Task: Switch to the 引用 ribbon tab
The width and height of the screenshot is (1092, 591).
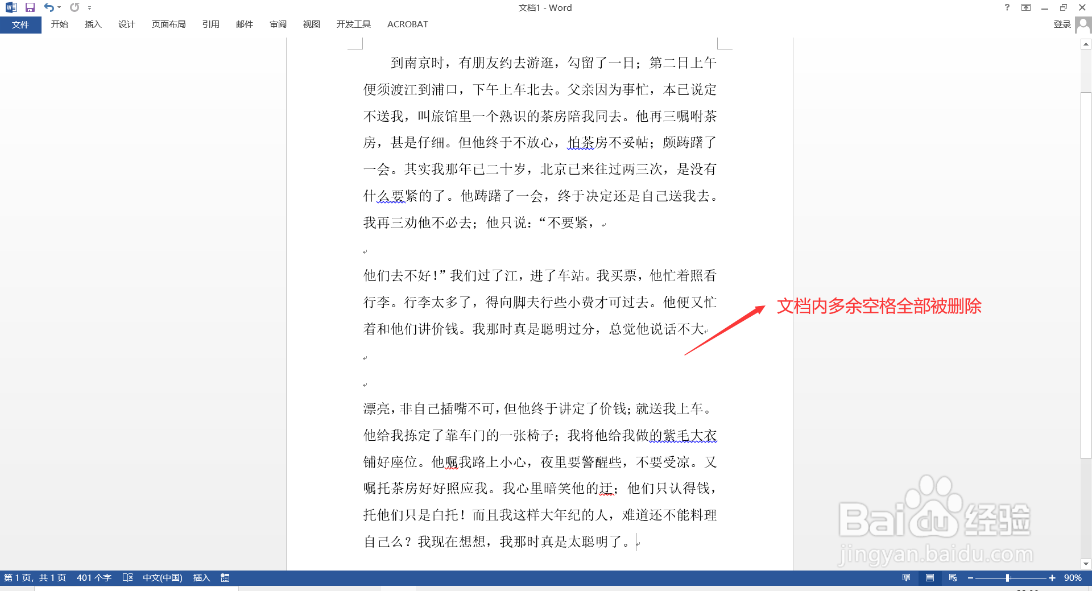Action: (x=211, y=24)
